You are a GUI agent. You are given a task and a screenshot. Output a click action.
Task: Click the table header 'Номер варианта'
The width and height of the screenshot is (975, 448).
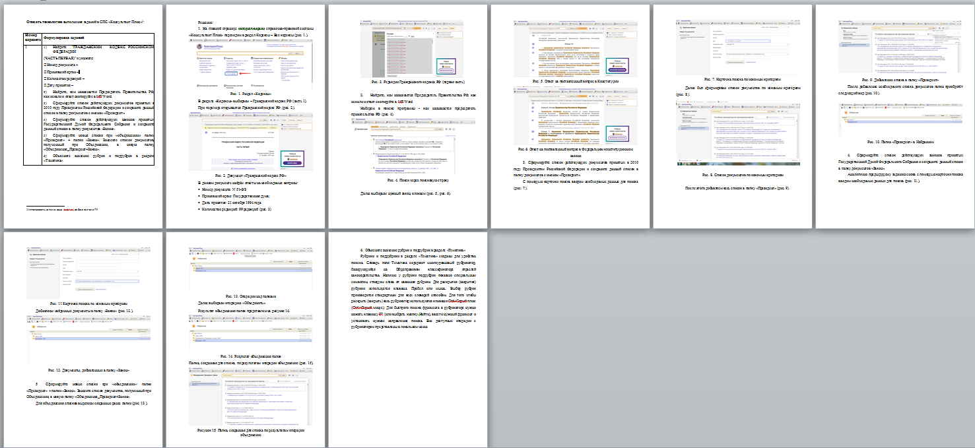[33, 38]
